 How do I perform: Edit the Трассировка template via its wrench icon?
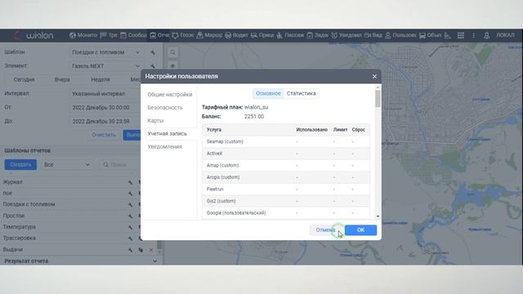pyautogui.click(x=130, y=238)
